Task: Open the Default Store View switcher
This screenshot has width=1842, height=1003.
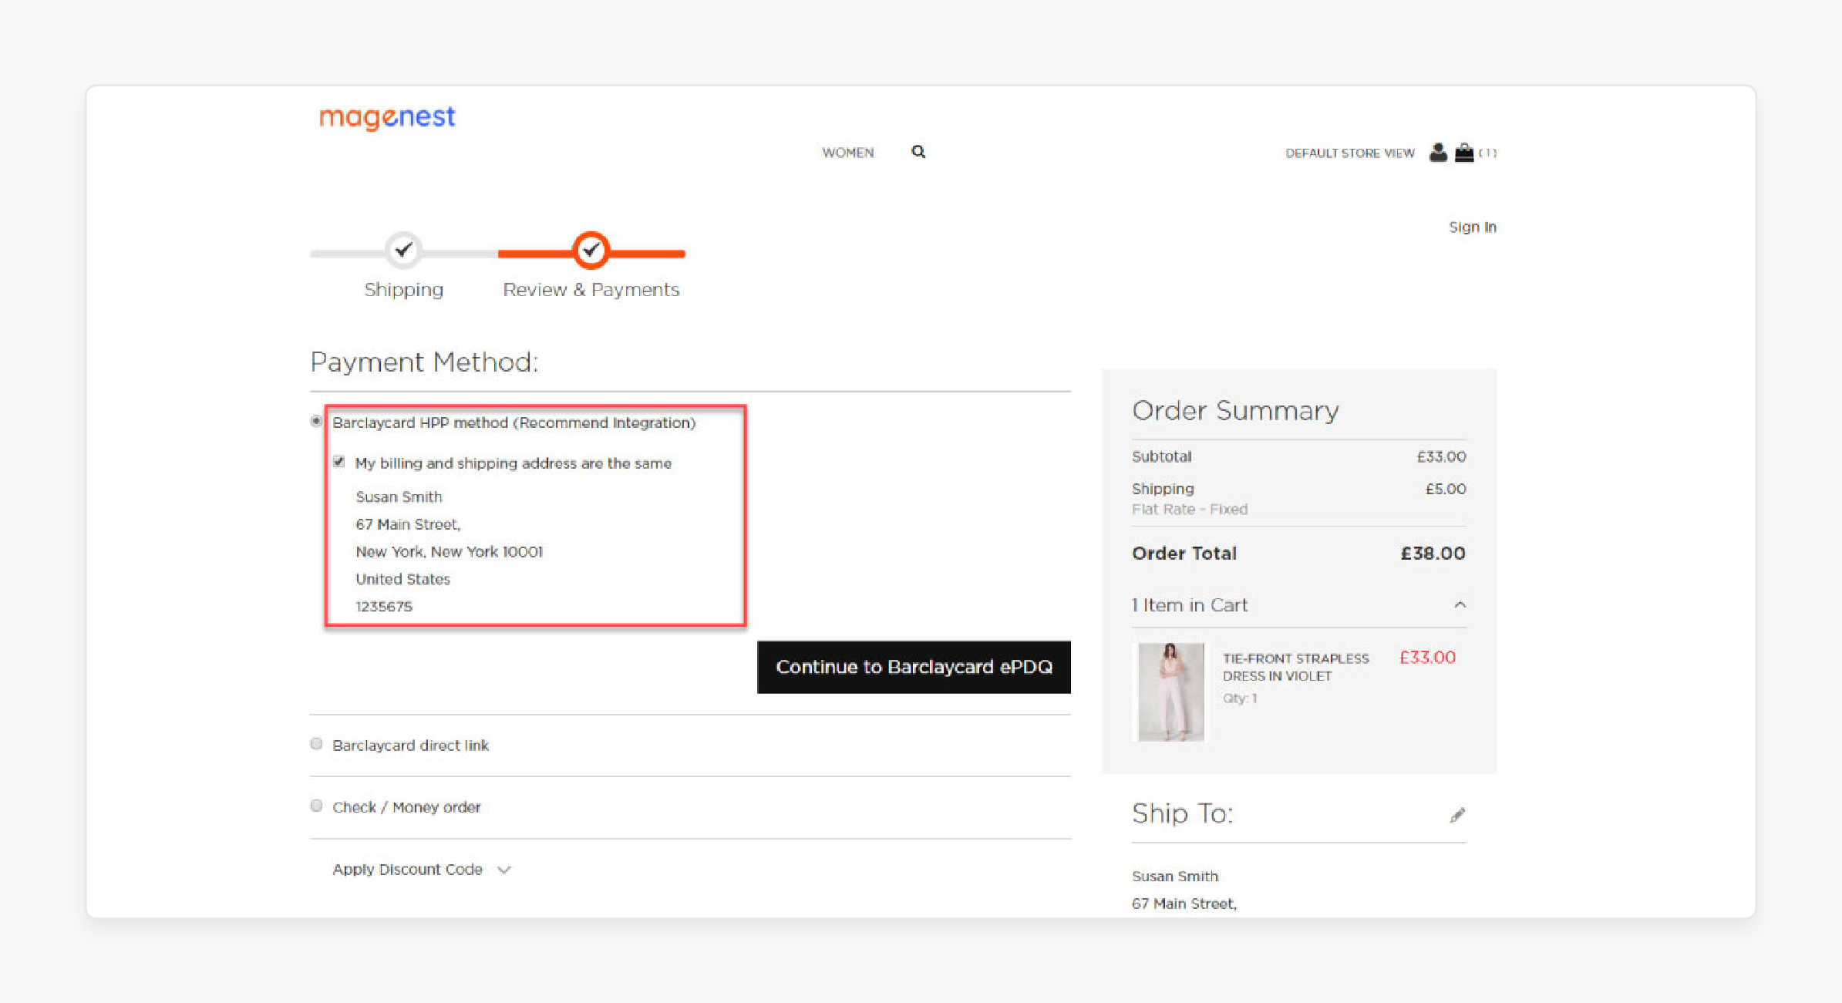Action: (1349, 153)
